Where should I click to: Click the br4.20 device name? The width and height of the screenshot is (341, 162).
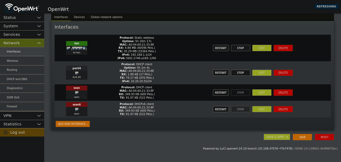(77, 77)
